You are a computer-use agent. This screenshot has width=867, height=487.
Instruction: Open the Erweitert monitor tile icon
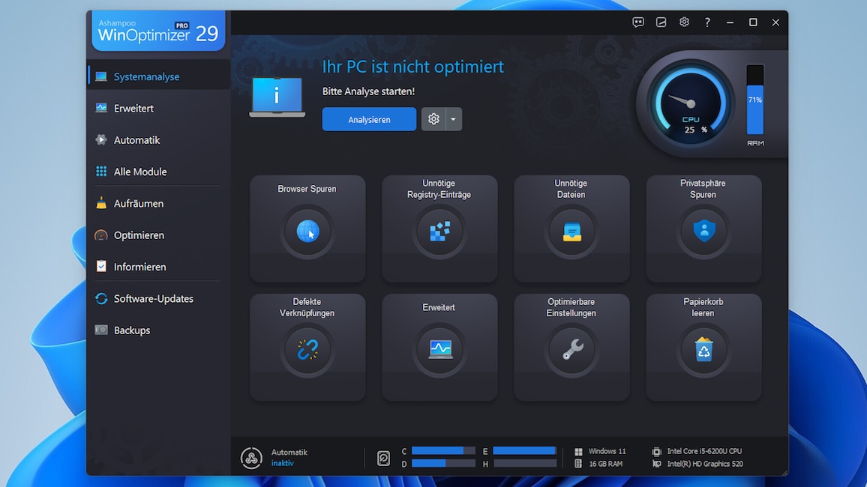(x=439, y=349)
